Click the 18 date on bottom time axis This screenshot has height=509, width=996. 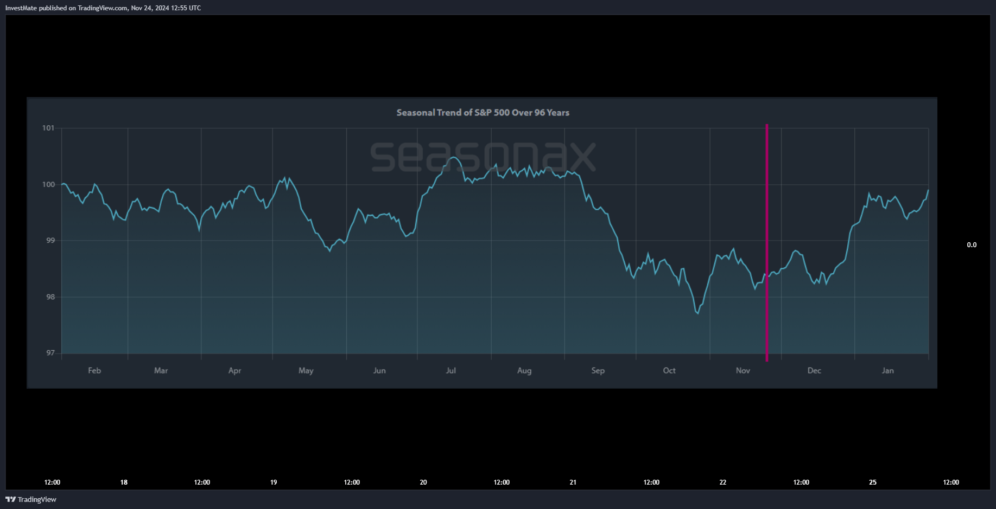(124, 482)
